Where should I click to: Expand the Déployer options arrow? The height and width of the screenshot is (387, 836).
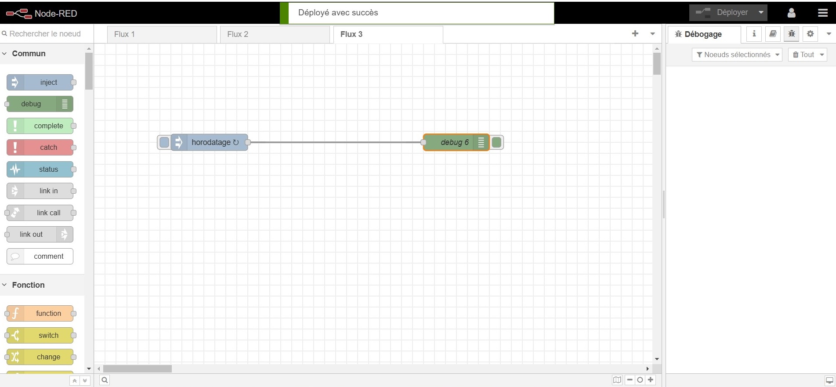pyautogui.click(x=761, y=13)
